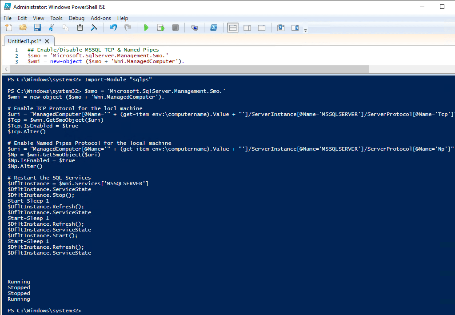This screenshot has width=455, height=315.
Task: Save the script using the floppy disk icon
Action: (37, 28)
